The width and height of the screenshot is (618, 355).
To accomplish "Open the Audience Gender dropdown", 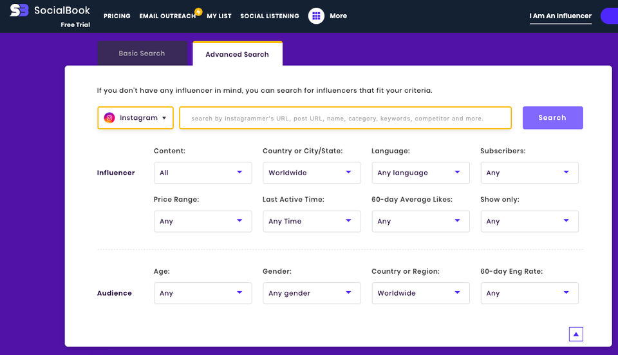I will 312,293.
